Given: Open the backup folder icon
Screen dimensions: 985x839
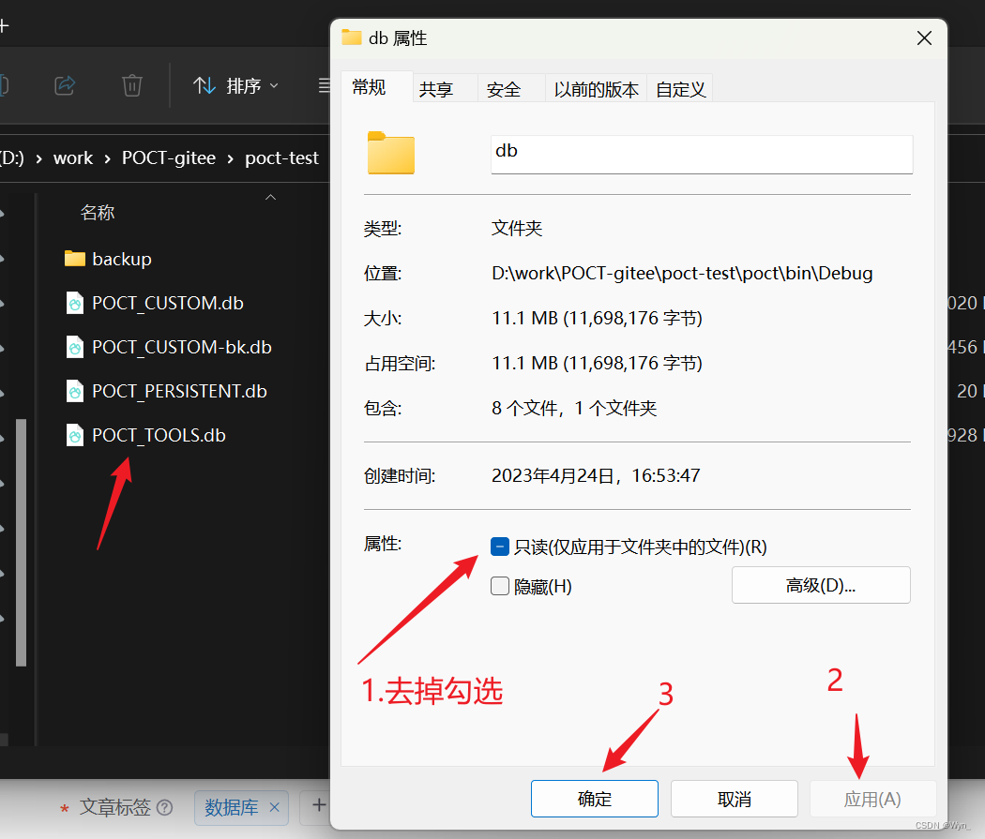Looking at the screenshot, I should click(75, 259).
